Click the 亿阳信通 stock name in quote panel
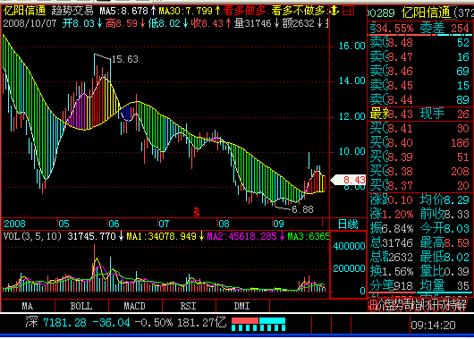Image resolution: width=474 pixels, height=339 pixels. (x=427, y=13)
